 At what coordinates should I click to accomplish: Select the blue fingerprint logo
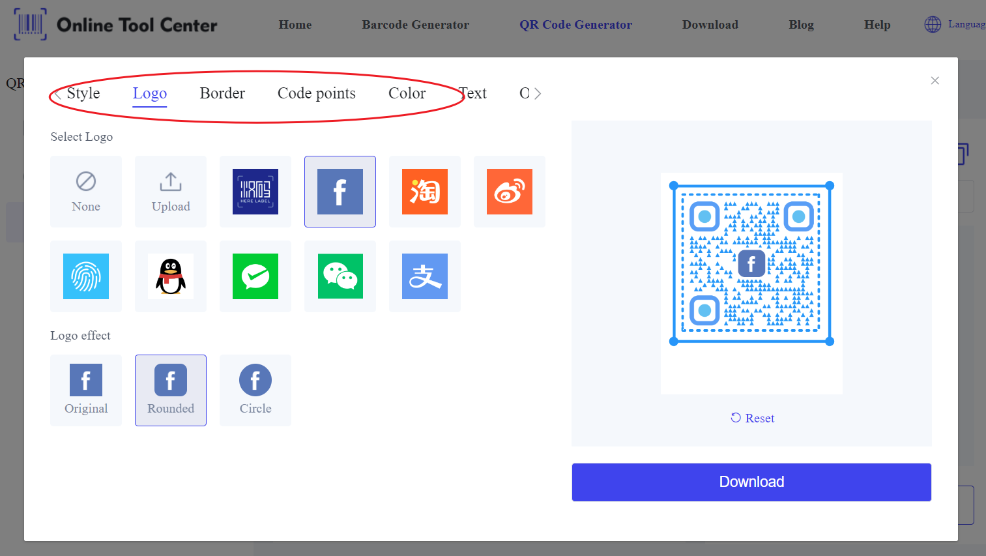86,276
